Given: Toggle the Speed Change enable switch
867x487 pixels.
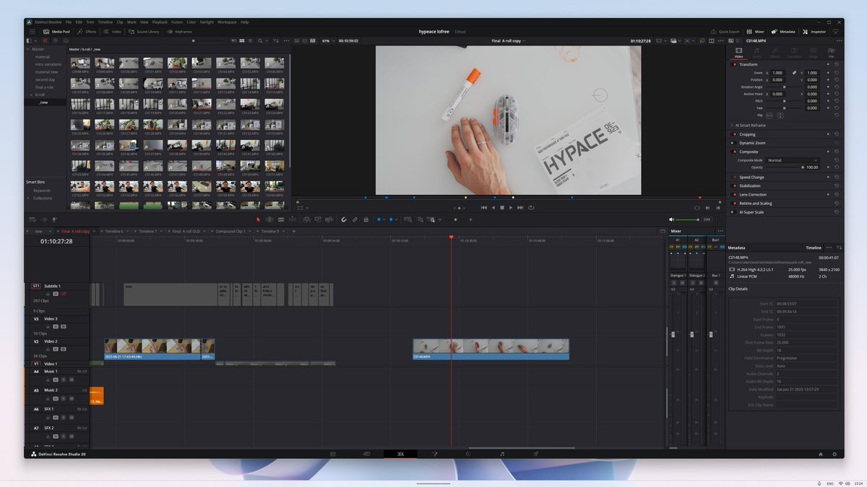Looking at the screenshot, I should [735, 177].
